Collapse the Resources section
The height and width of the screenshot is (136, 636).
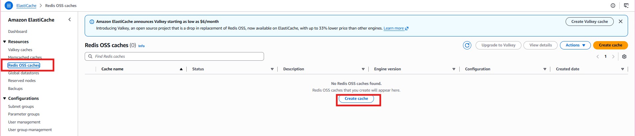click(5, 42)
